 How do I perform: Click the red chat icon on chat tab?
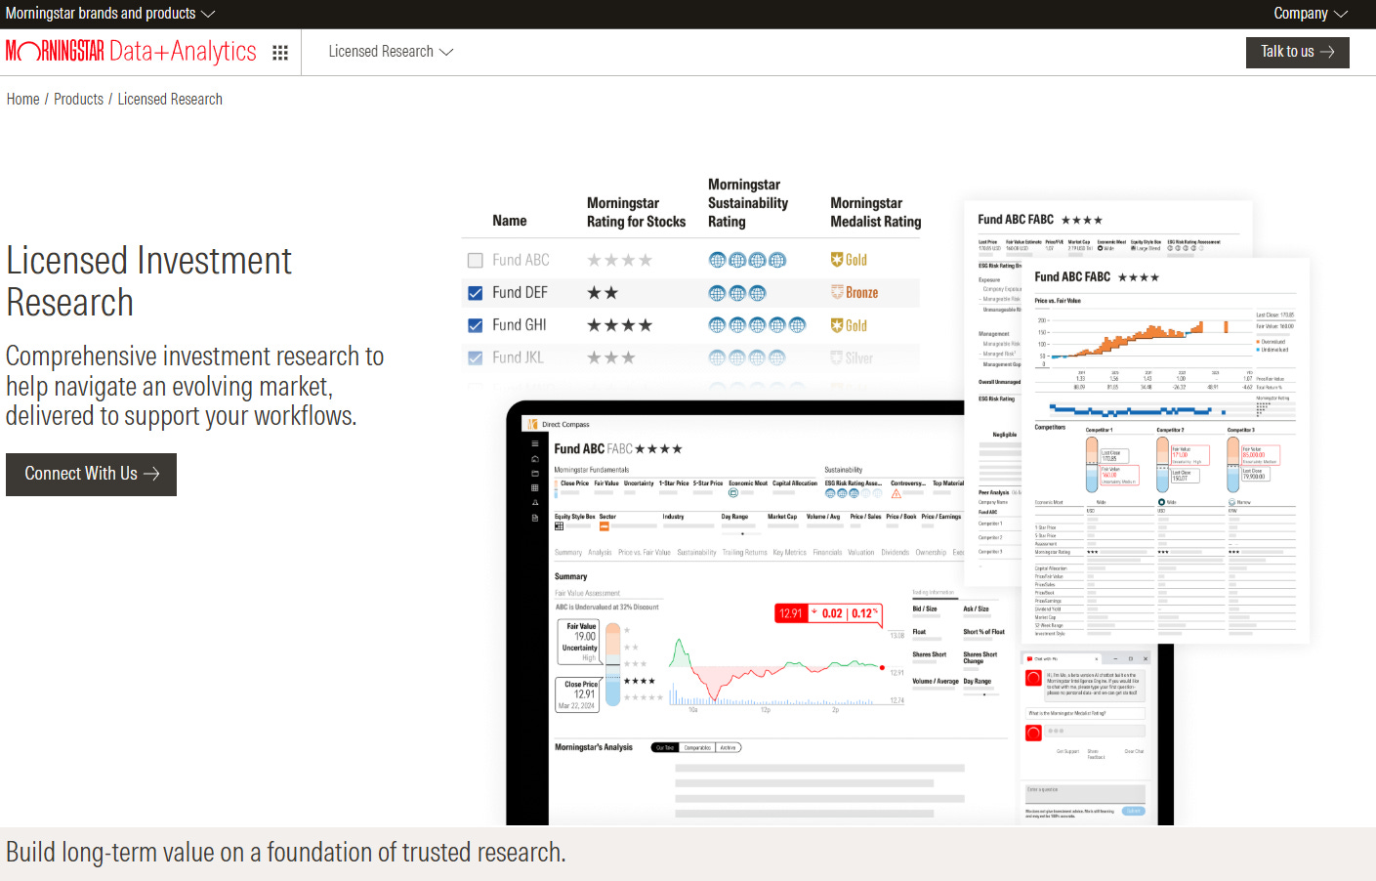1029,658
